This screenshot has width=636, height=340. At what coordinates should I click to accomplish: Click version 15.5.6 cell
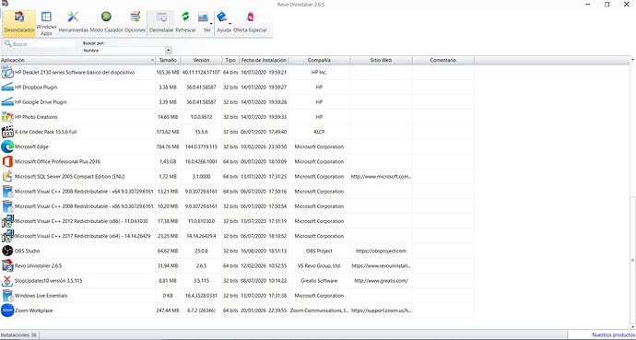[202, 132]
